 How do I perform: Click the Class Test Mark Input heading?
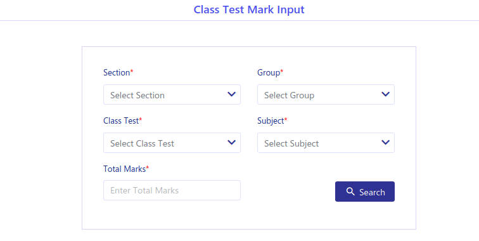249,10
